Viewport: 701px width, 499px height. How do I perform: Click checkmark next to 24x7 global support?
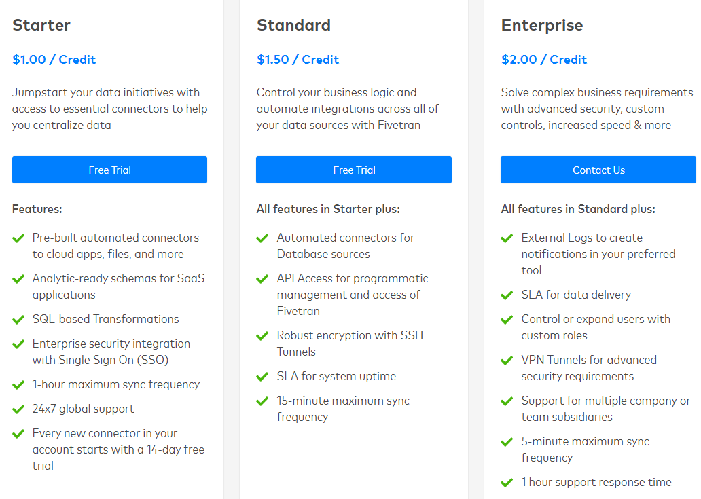click(x=19, y=409)
